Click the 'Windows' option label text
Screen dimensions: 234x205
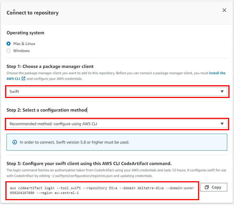click(22, 51)
